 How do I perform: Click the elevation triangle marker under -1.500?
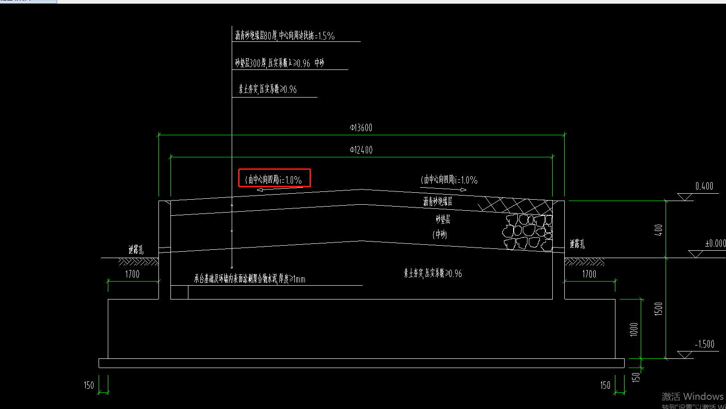pyautogui.click(x=685, y=355)
